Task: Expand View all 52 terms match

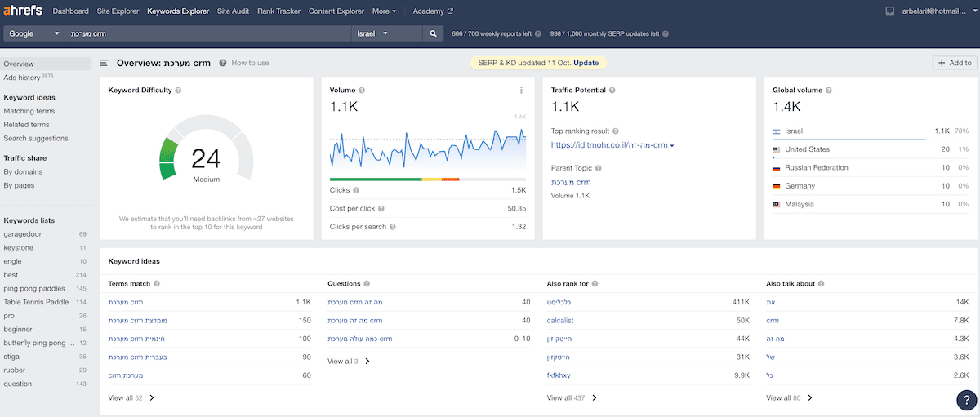Action: pos(131,397)
